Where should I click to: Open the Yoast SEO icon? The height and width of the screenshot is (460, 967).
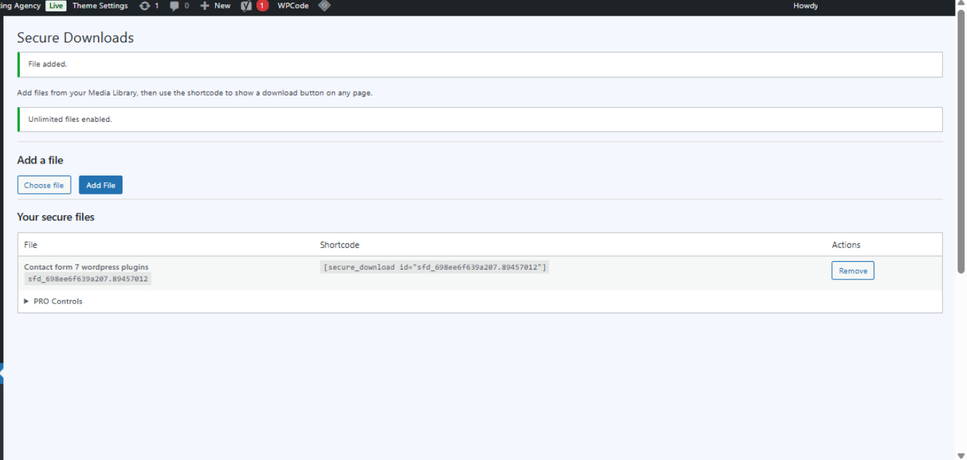coord(246,6)
